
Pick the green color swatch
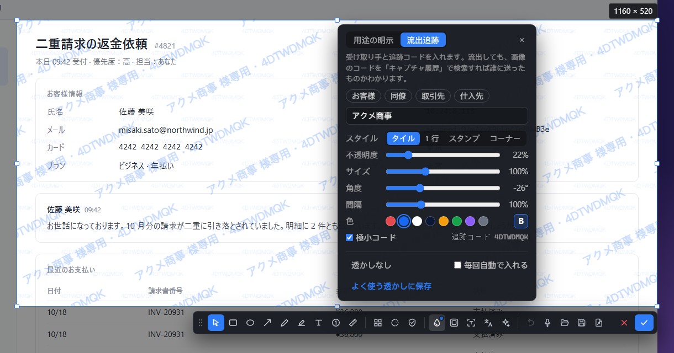click(457, 221)
